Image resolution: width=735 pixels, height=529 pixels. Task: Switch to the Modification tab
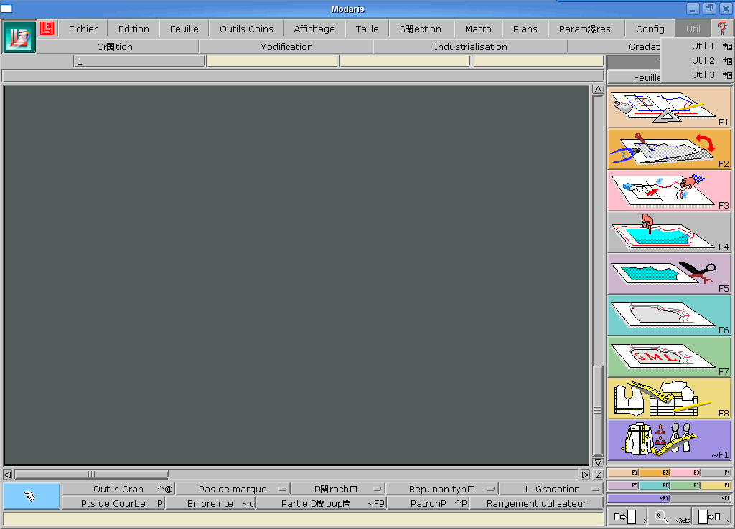286,47
